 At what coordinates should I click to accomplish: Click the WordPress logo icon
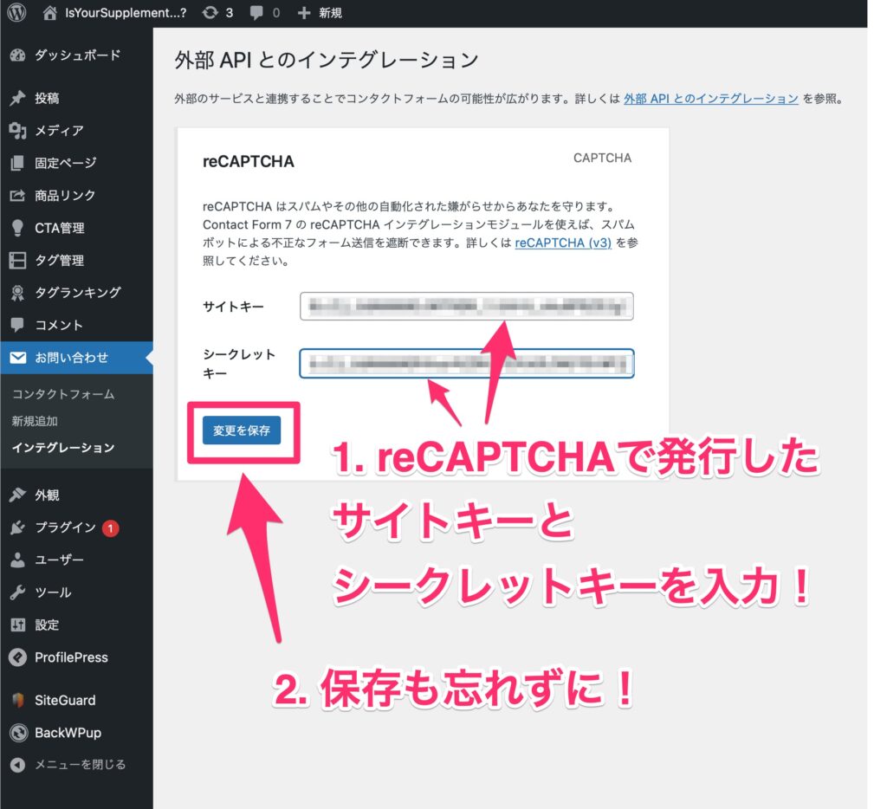[16, 12]
